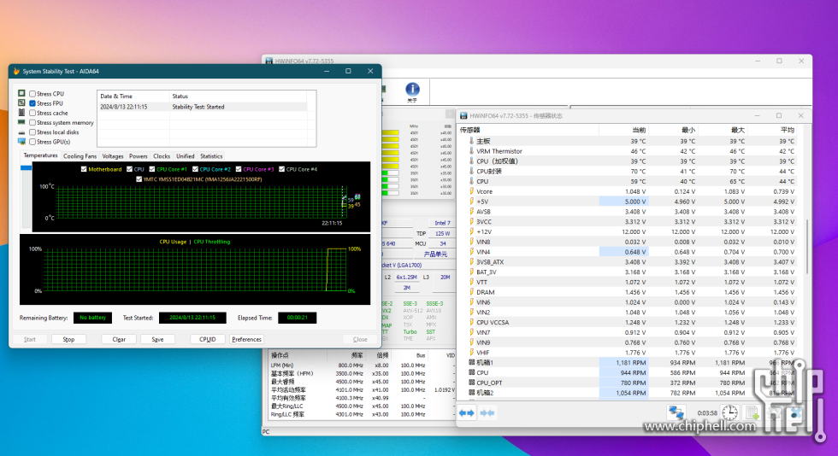This screenshot has width=838, height=456.
Task: Open Preferences in AIDA64 stability test
Action: click(x=246, y=339)
